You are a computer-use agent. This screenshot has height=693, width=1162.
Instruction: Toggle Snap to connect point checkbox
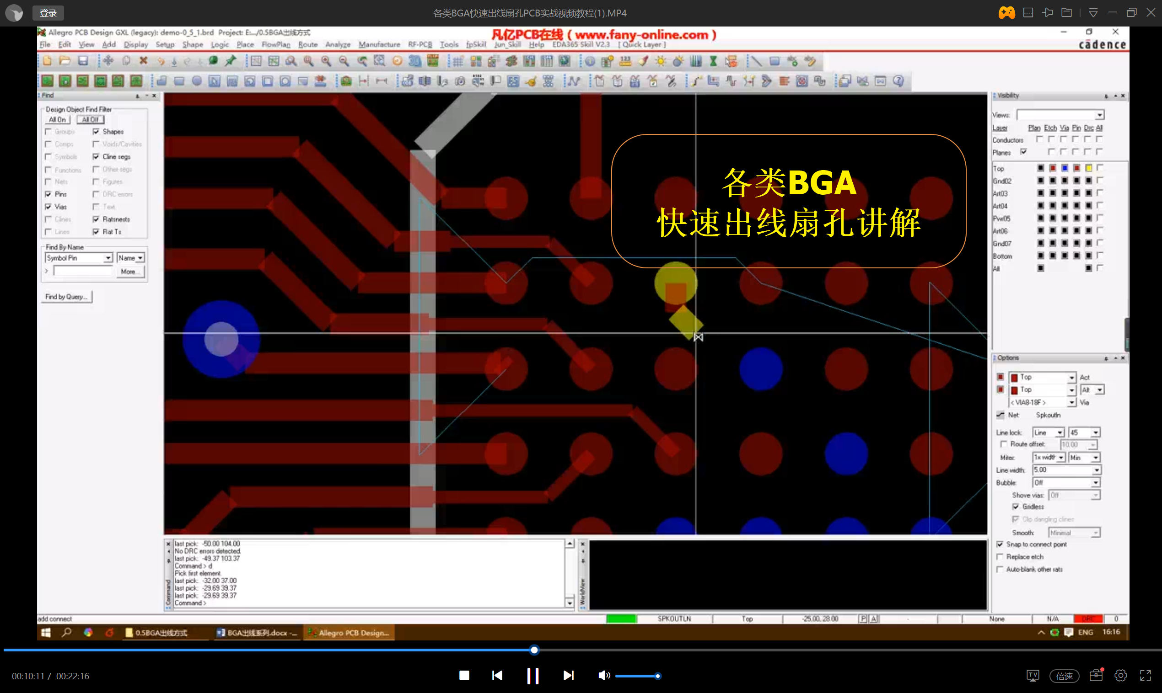pyautogui.click(x=1000, y=544)
